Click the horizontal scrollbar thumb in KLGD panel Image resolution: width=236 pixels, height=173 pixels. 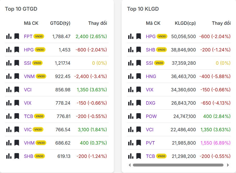pyautogui.click(x=178, y=165)
